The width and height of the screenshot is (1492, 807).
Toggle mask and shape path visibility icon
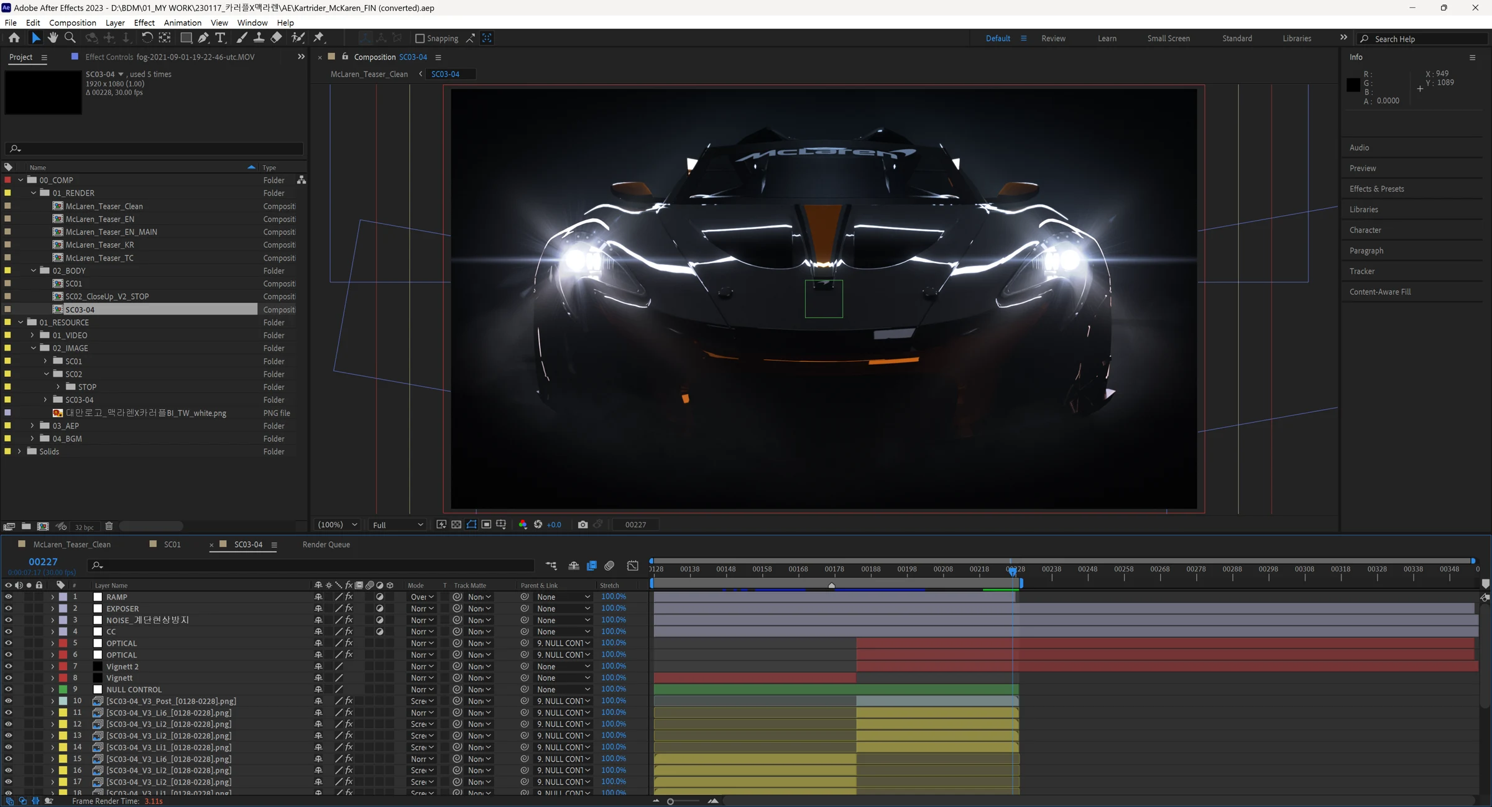pos(472,525)
